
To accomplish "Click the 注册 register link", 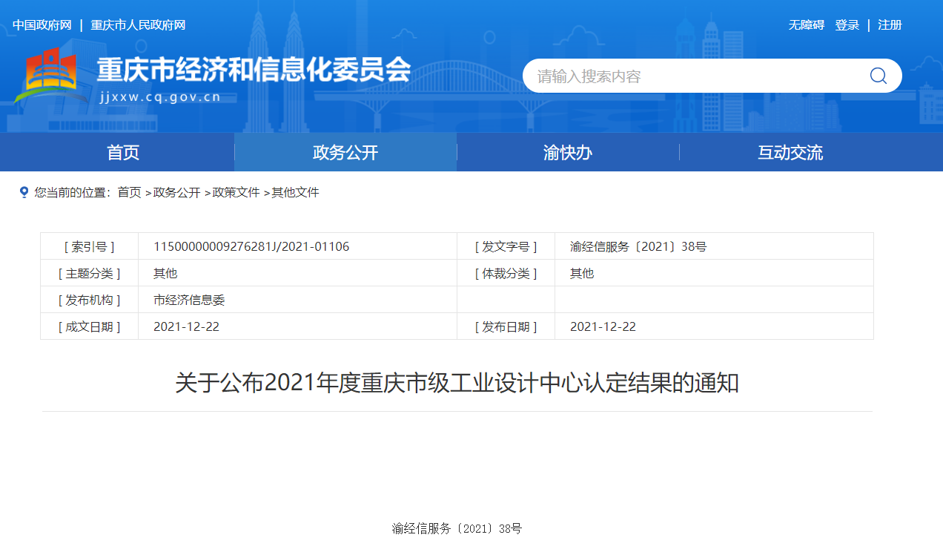I will coord(890,25).
